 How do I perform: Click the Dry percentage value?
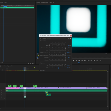pos(68,65)
